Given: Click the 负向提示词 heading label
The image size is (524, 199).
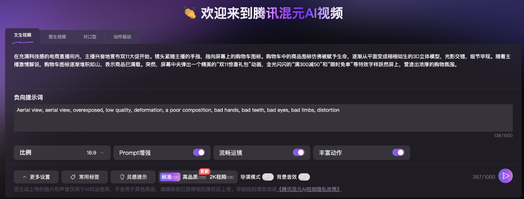Looking at the screenshot, I should 28,98.
